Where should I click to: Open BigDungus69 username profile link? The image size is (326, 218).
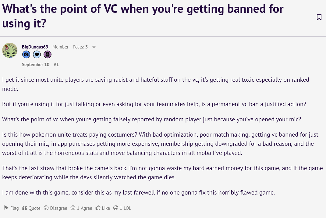pyautogui.click(x=35, y=47)
